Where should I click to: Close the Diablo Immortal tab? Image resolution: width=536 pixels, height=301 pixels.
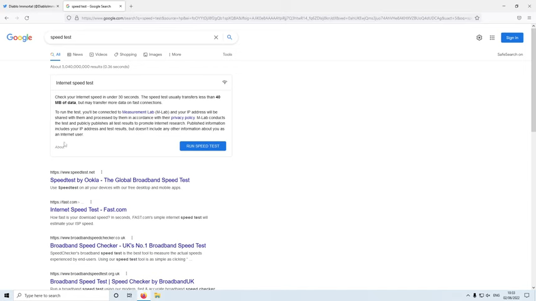click(x=58, y=6)
